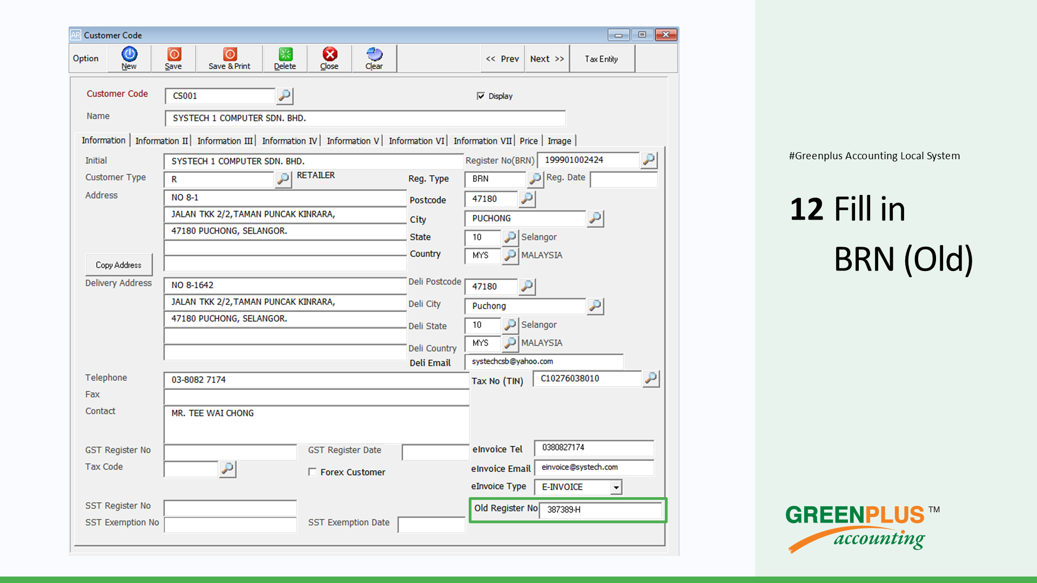Click the Contact field
The height and width of the screenshot is (583, 1037).
tap(317, 424)
